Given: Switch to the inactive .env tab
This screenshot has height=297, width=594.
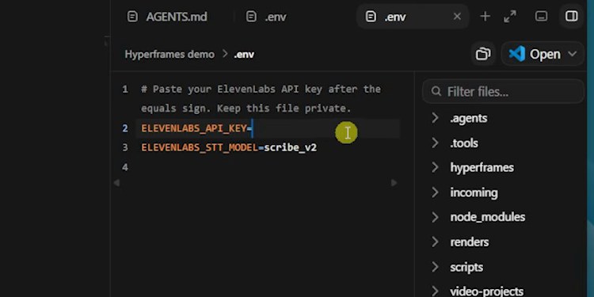Looking at the screenshot, I should tap(266, 17).
